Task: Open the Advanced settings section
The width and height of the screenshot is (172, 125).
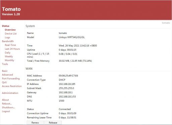Action: pyautogui.click(x=7, y=75)
